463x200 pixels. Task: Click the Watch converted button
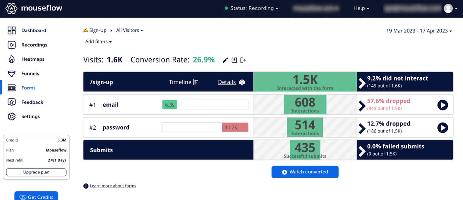(305, 172)
